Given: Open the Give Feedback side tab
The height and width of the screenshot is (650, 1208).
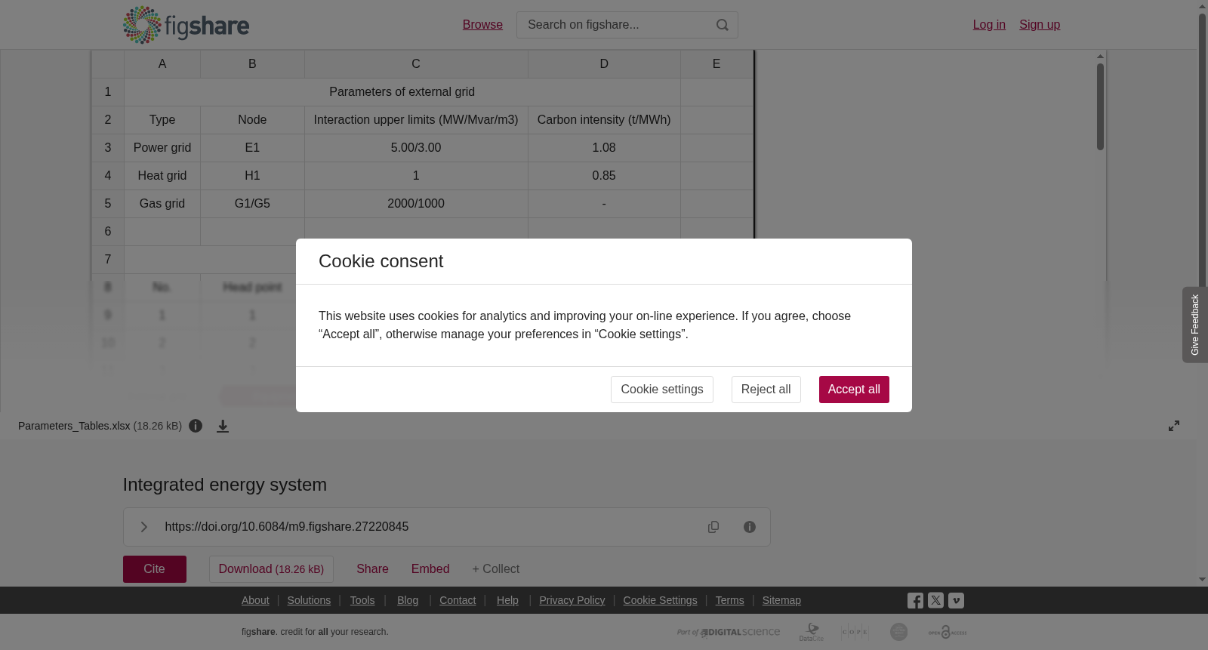Looking at the screenshot, I should pos(1195,325).
